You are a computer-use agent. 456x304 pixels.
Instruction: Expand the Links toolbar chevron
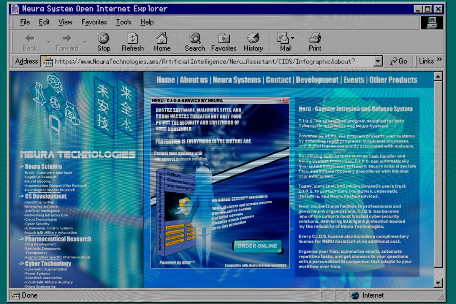439,60
